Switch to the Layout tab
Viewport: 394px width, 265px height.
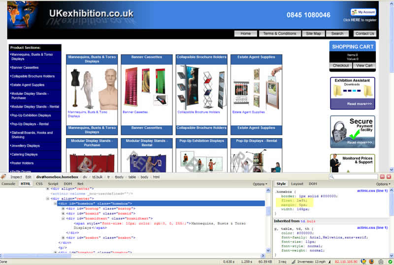[x=297, y=184]
